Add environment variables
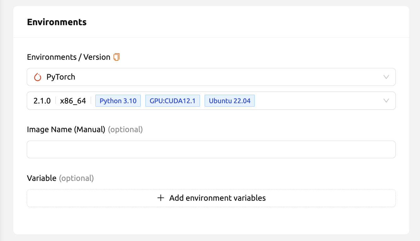The width and height of the screenshot is (420, 241). [x=211, y=198]
